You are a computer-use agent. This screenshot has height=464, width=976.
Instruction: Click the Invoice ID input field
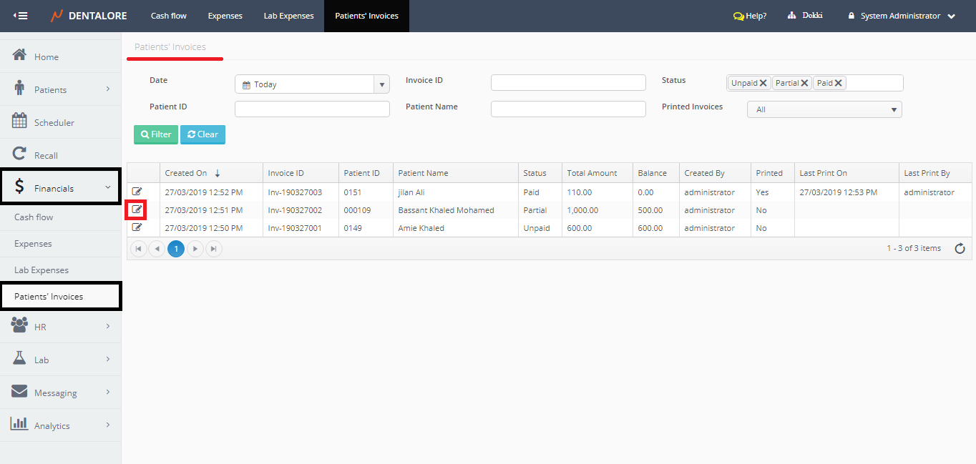pos(568,83)
